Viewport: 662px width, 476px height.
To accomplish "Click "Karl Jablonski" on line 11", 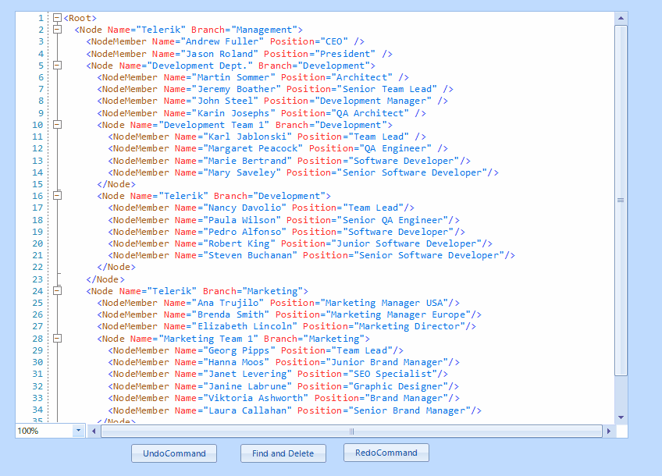I will tap(247, 137).
